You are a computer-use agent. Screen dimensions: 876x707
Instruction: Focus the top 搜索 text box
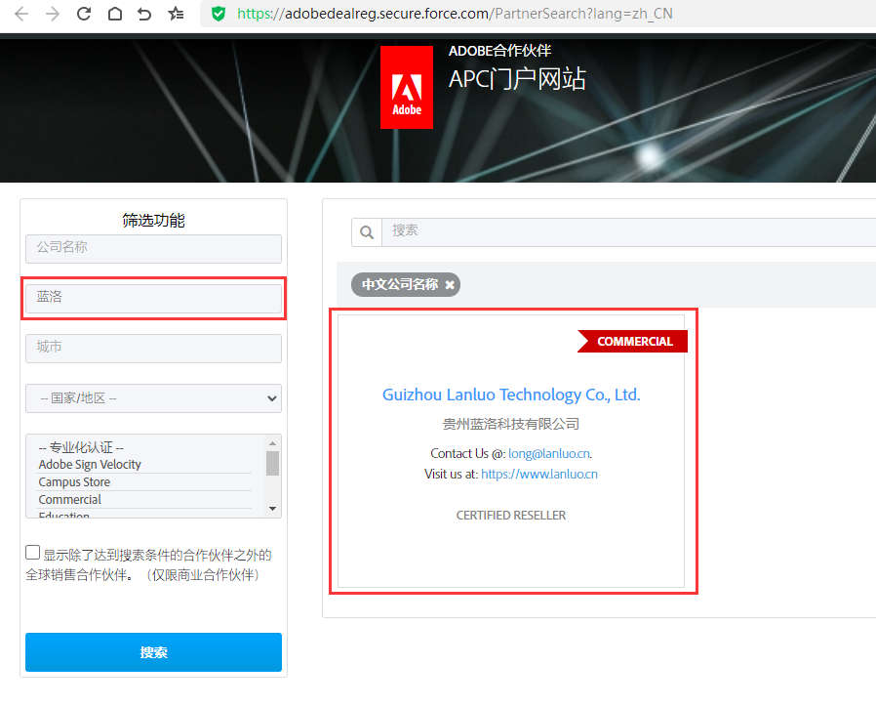click(x=628, y=232)
